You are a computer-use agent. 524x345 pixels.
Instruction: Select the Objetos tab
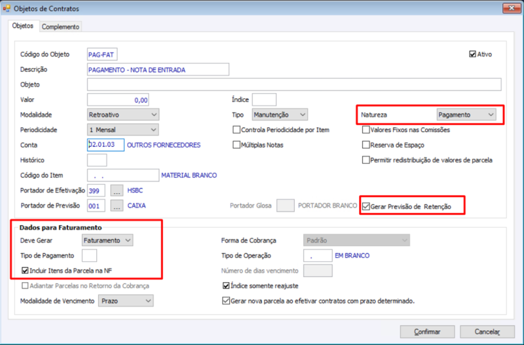pyautogui.click(x=23, y=26)
